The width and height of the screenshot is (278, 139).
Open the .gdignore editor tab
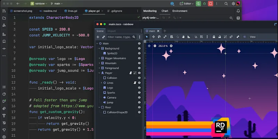tap(115, 11)
